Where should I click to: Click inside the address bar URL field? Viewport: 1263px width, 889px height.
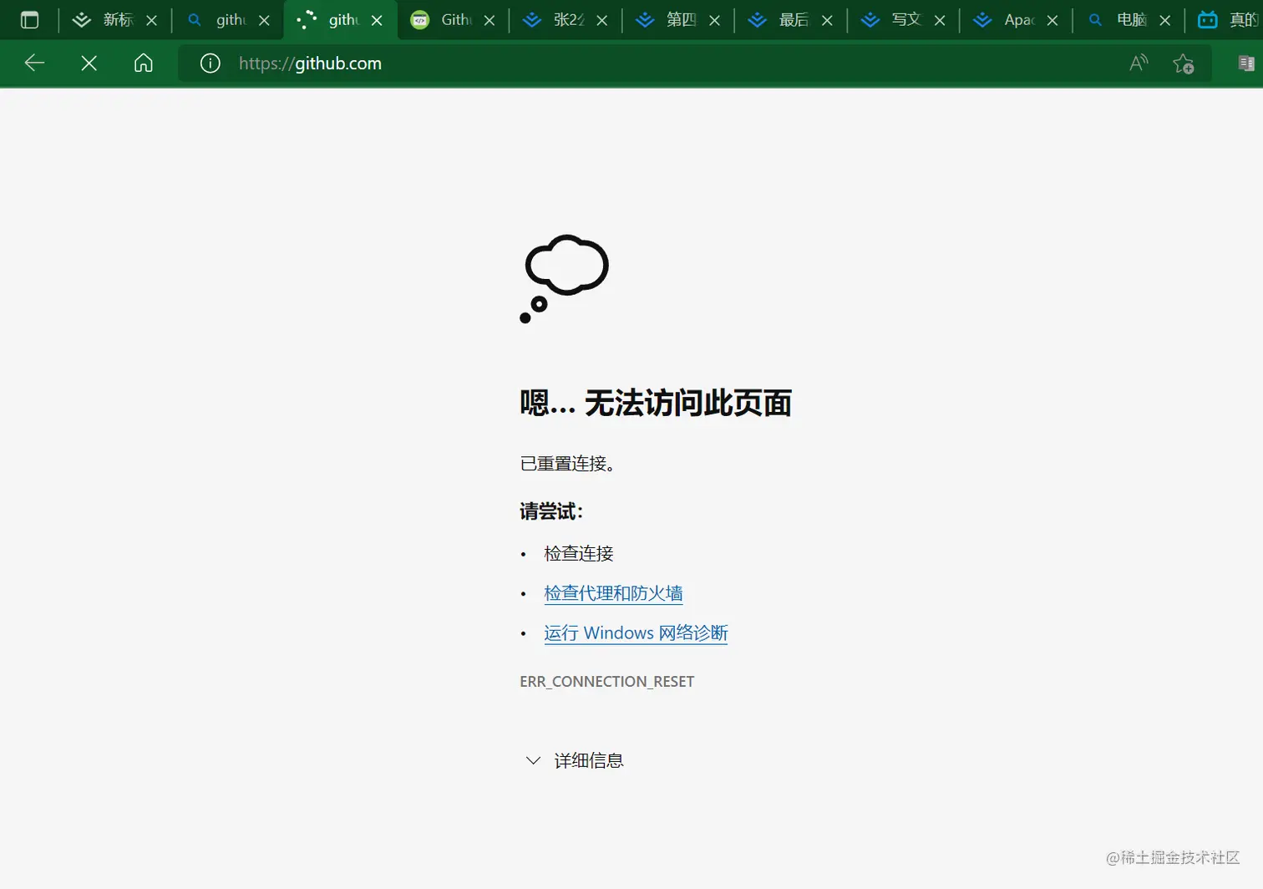310,63
